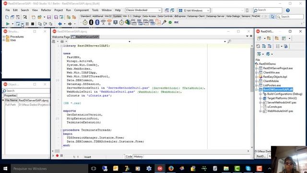
Task: Open the File menu
Action: click(x=8, y=10)
